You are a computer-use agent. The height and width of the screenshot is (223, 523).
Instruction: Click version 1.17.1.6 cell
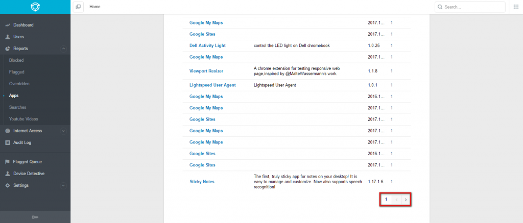pyautogui.click(x=375, y=182)
